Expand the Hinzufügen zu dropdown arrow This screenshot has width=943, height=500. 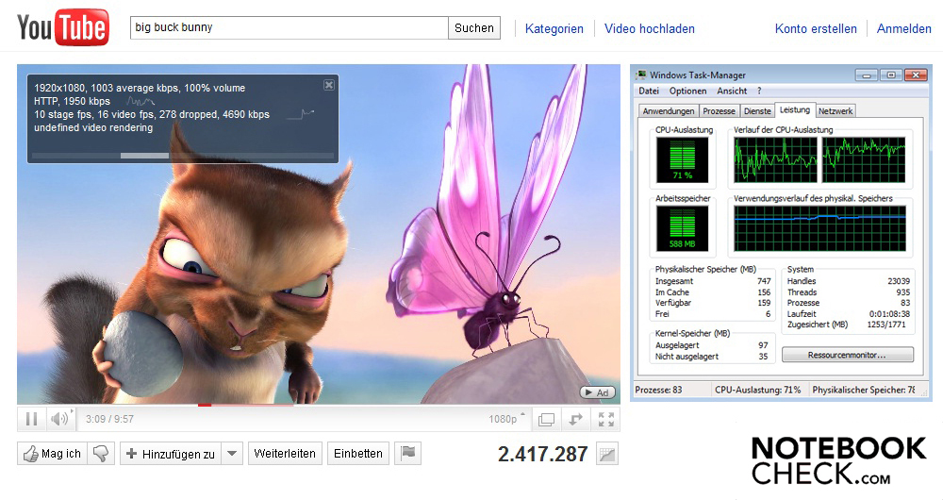click(232, 454)
